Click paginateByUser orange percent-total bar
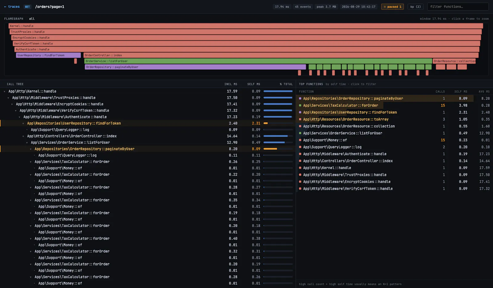 (270, 149)
